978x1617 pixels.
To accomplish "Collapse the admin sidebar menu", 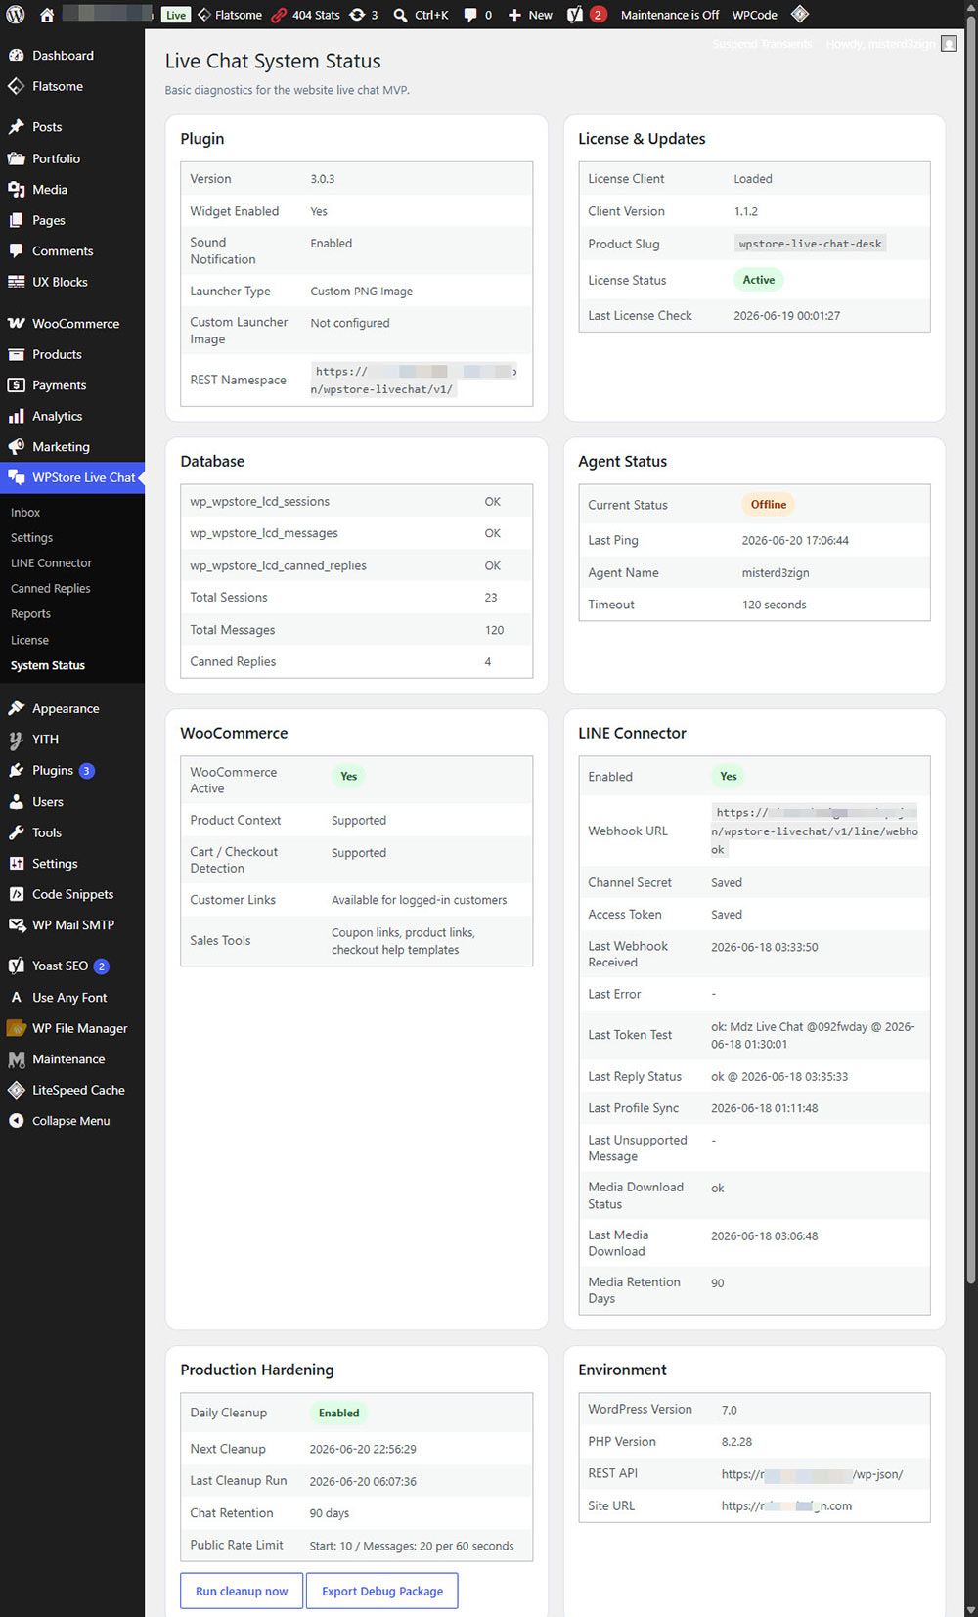I will pyautogui.click(x=72, y=1121).
